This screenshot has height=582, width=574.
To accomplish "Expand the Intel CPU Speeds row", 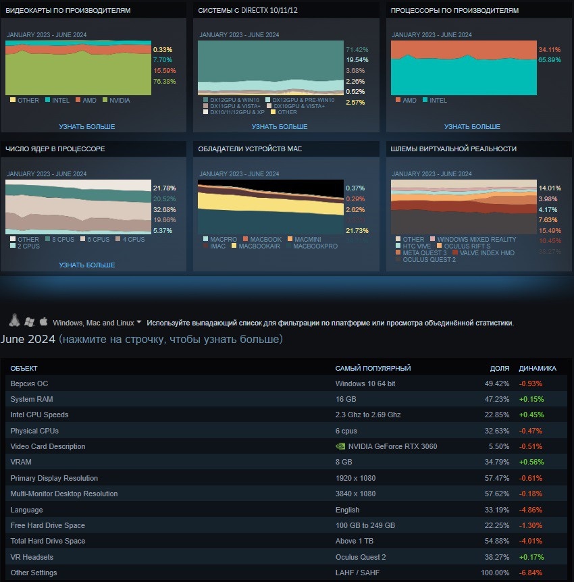I will [286, 415].
